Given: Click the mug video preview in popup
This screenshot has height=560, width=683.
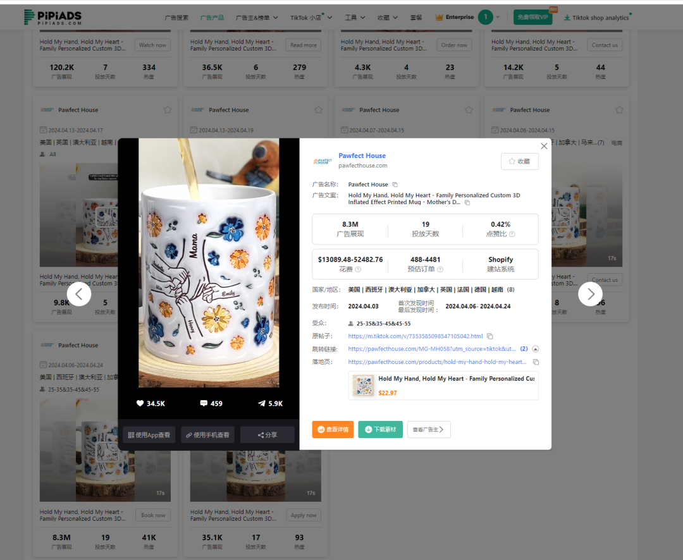Looking at the screenshot, I should click(x=209, y=262).
